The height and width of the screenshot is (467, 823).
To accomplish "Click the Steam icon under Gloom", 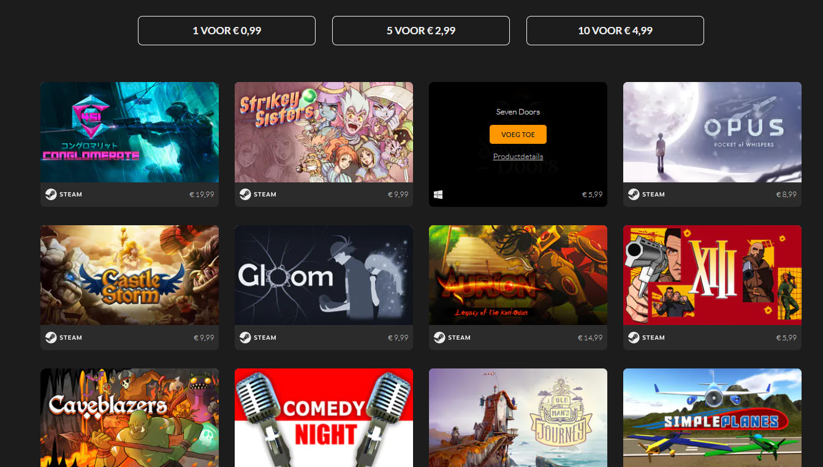I will 245,338.
